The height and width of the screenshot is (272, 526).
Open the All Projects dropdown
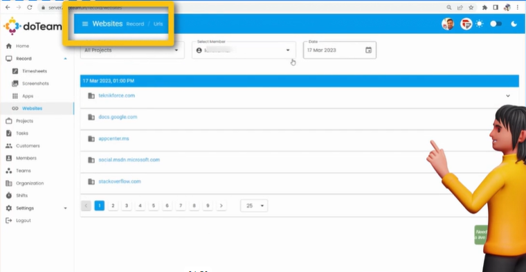point(132,51)
